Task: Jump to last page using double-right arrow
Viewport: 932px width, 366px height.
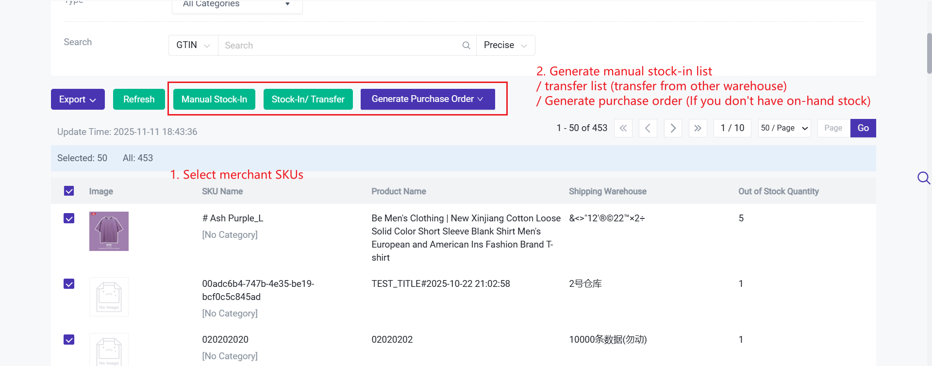Action: click(698, 128)
